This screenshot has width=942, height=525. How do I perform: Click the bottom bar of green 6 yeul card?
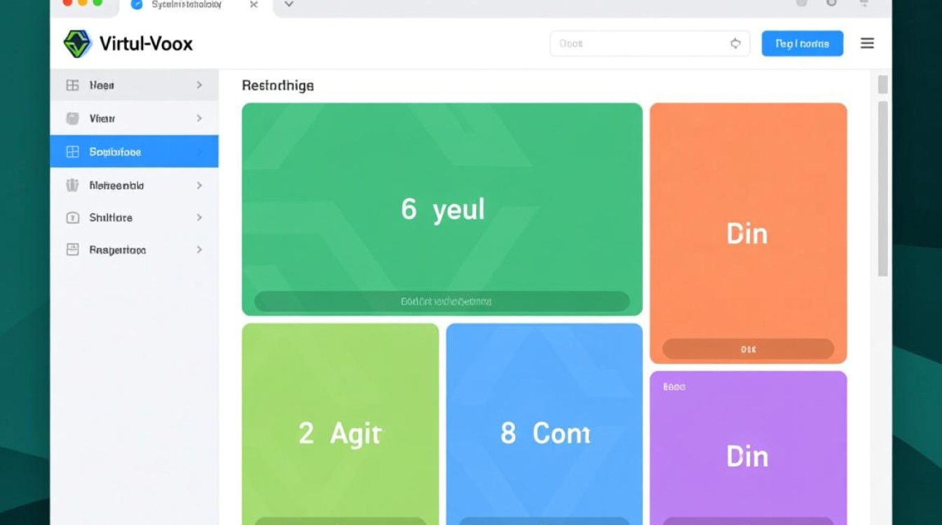(442, 302)
